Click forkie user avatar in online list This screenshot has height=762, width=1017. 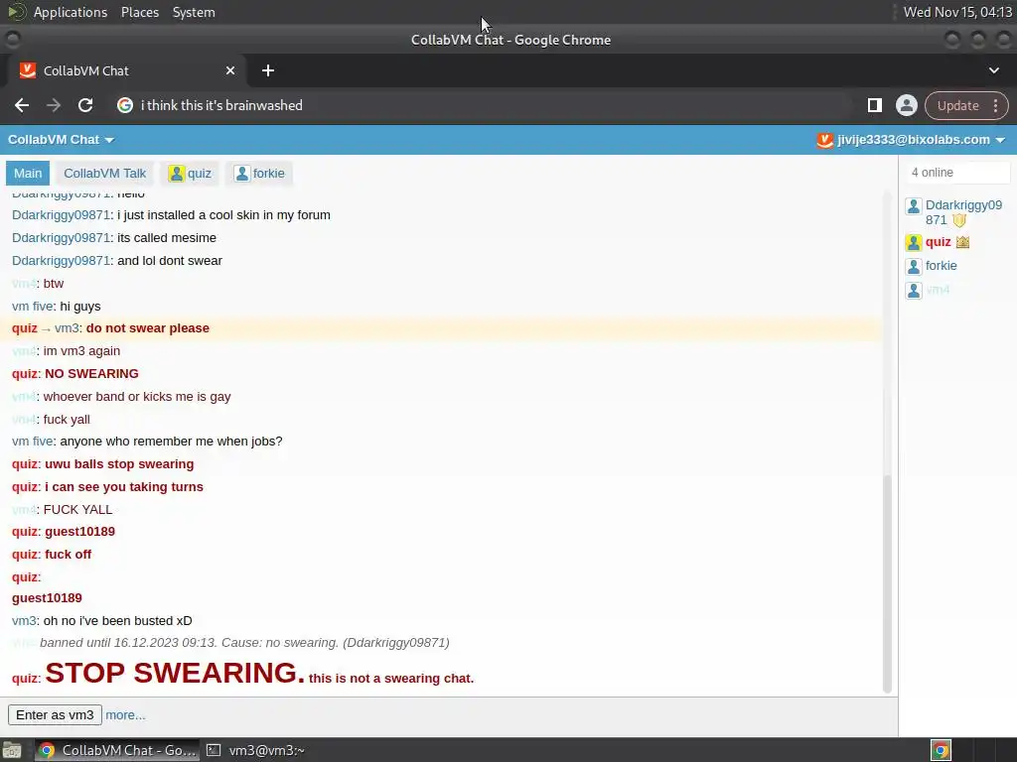914,266
